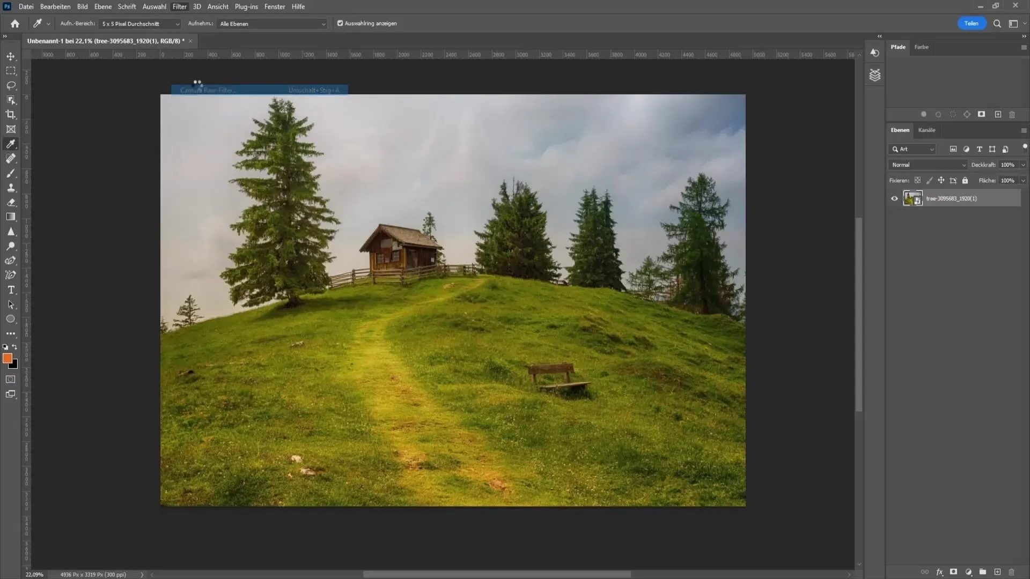Click the Magic Wand tool
Viewport: 1030px width, 579px height.
(x=11, y=100)
